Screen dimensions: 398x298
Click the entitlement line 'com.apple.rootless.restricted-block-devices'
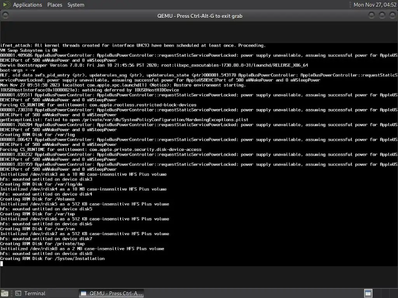tap(98, 105)
